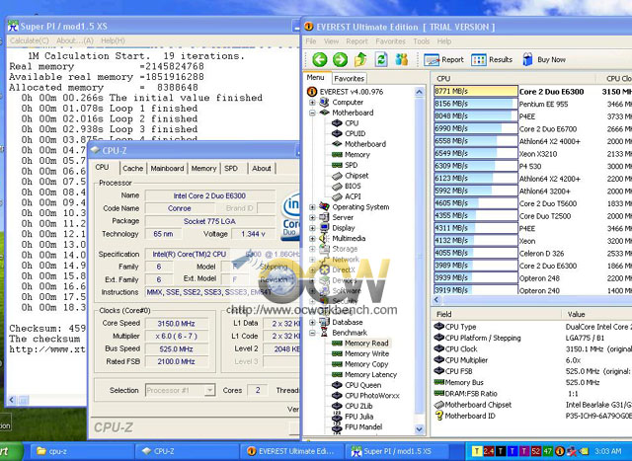The image size is (632, 461).
Task: Switch to the Cache tab in CPU-Z
Action: [x=133, y=168]
